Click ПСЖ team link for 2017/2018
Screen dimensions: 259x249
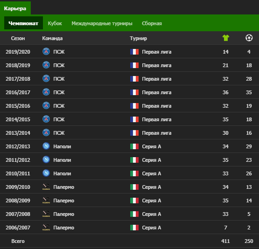point(59,79)
